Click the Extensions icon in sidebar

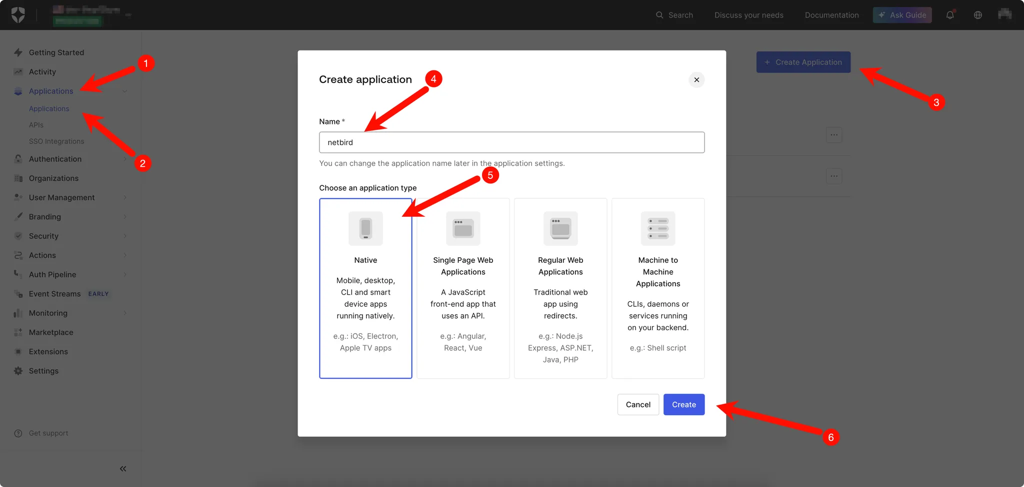click(x=18, y=352)
